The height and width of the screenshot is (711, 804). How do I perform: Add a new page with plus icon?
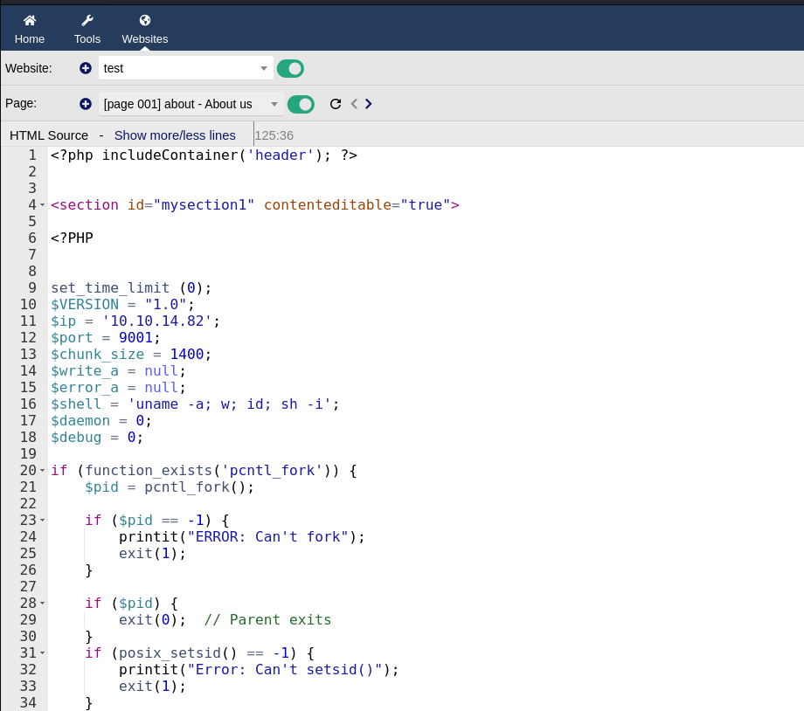(x=86, y=104)
